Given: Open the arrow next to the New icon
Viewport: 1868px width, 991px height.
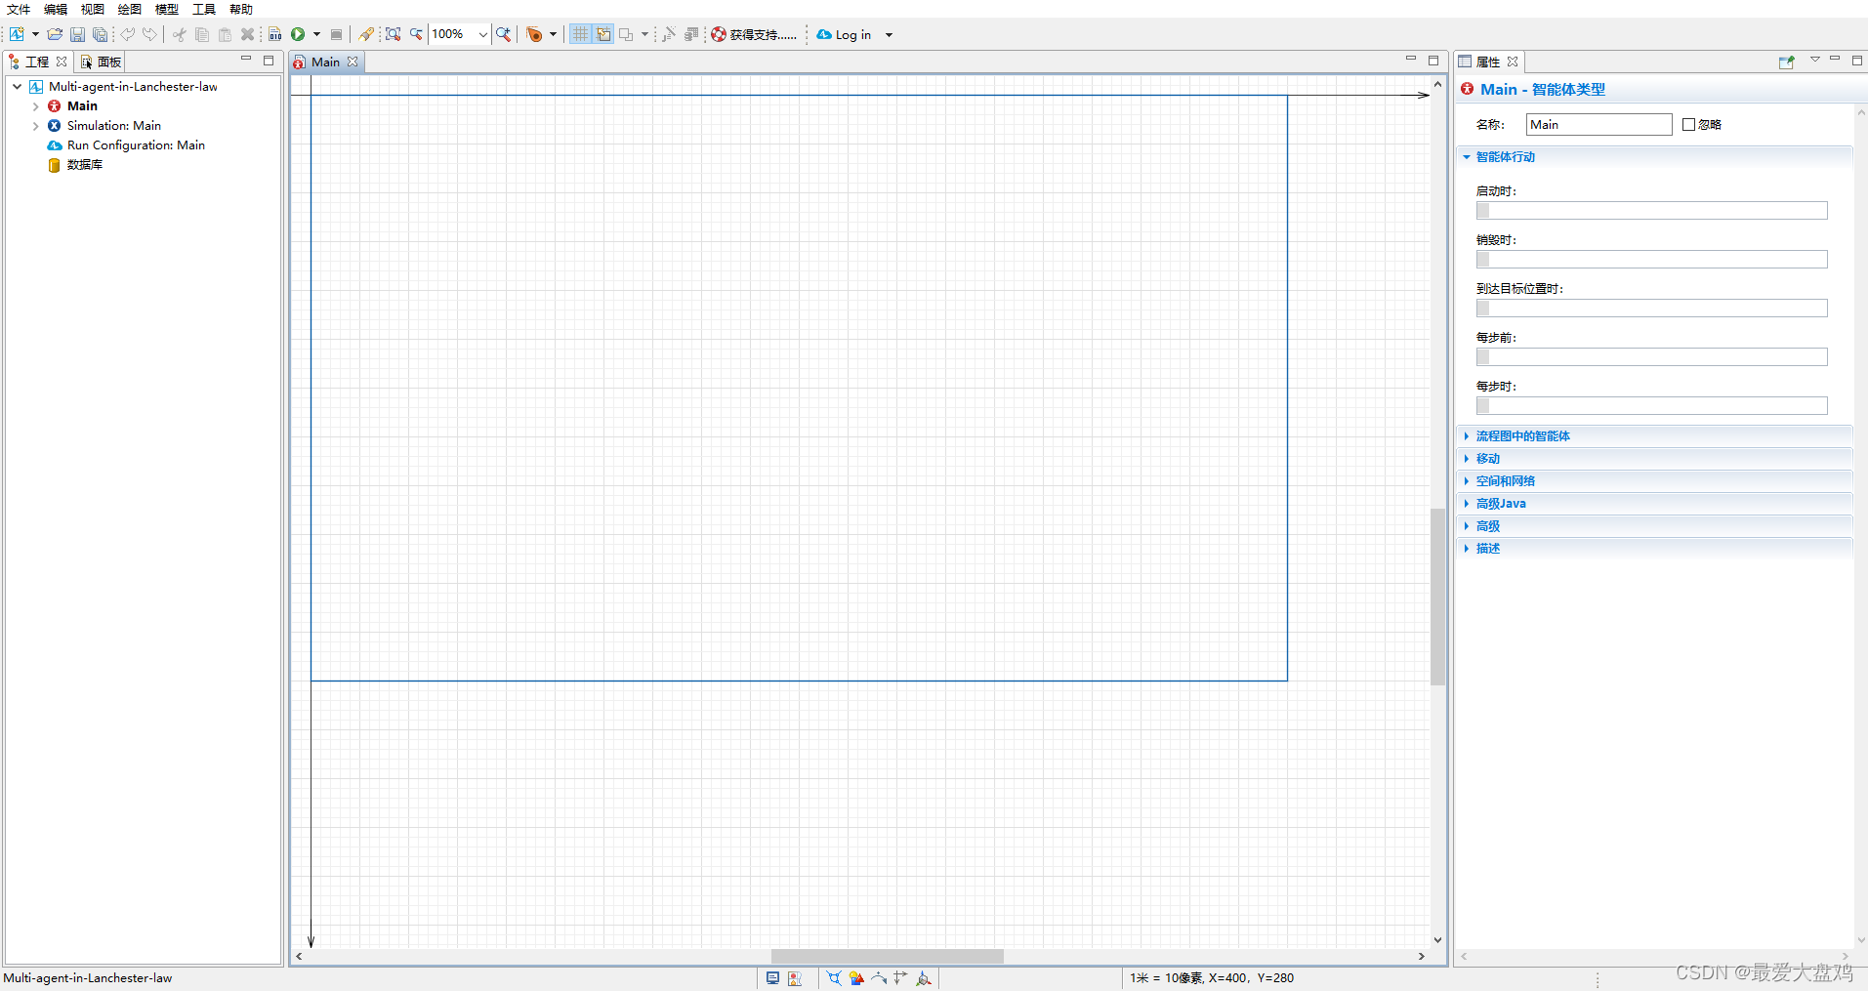Looking at the screenshot, I should (35, 34).
